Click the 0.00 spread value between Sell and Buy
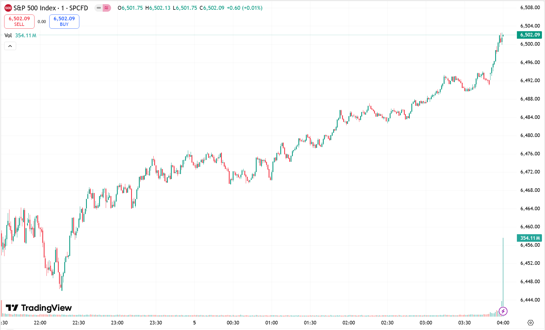The width and height of the screenshot is (545, 330). pyautogui.click(x=42, y=22)
